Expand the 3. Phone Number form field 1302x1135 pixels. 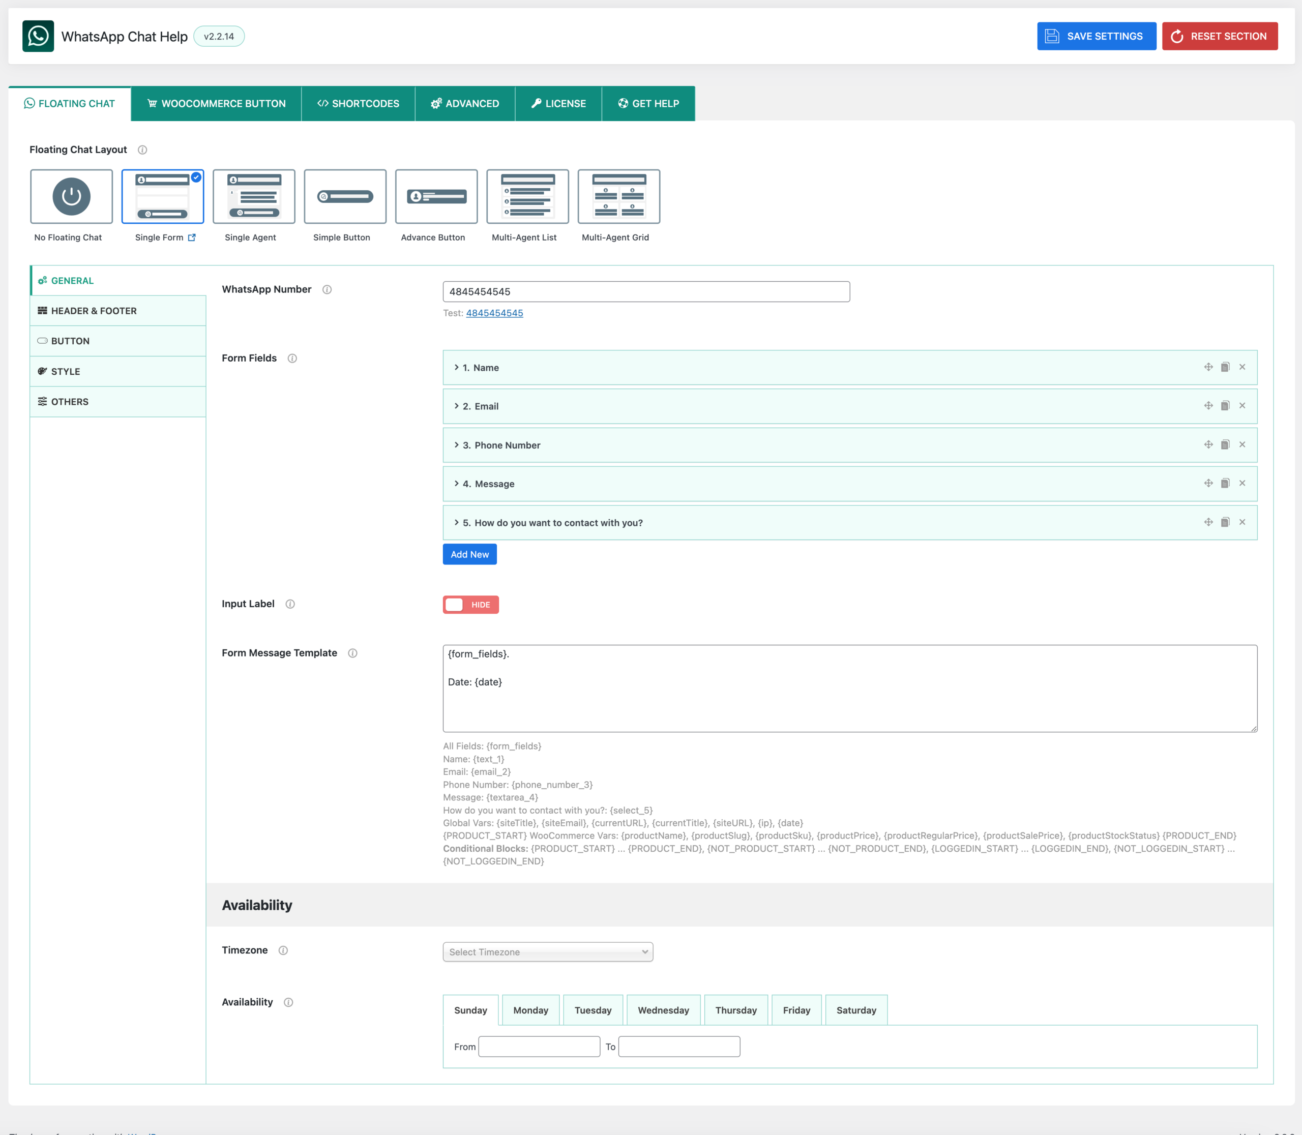pyautogui.click(x=850, y=444)
